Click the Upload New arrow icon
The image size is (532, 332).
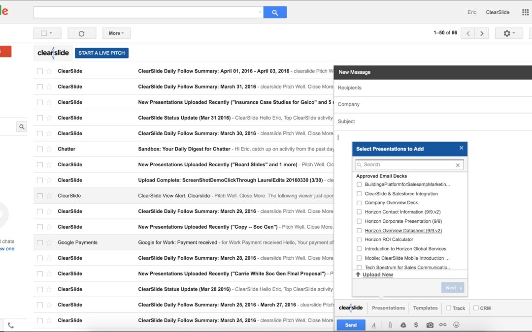coord(358,274)
